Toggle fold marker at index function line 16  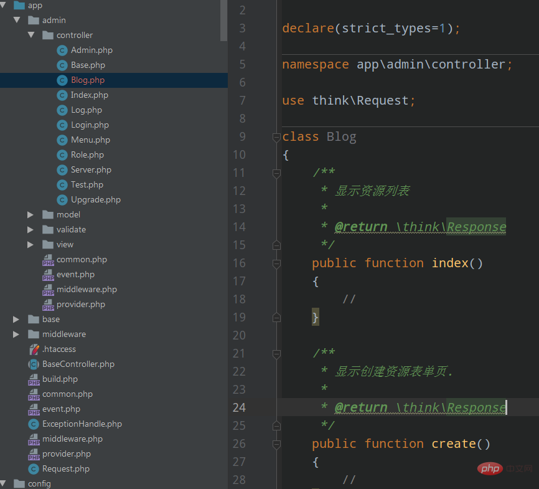[x=276, y=263]
